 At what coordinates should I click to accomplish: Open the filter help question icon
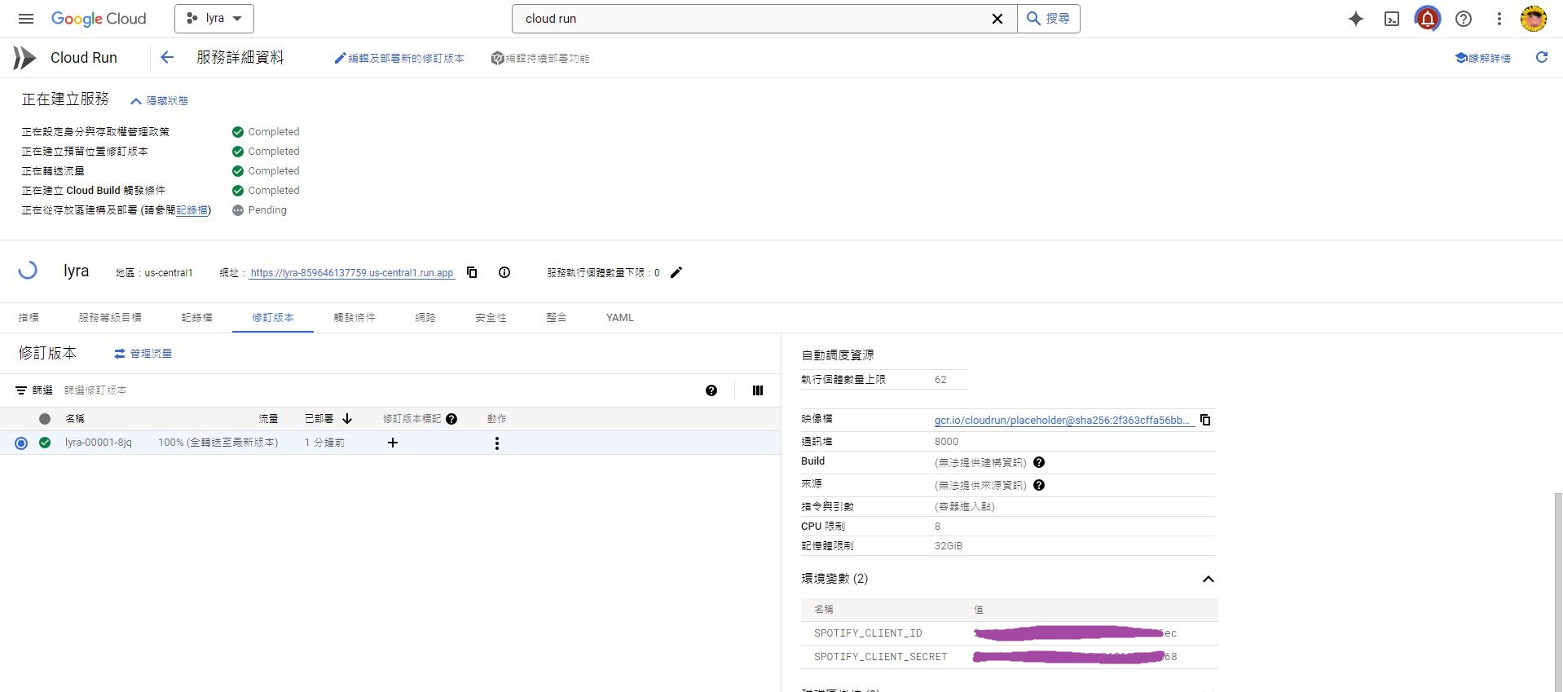click(711, 390)
